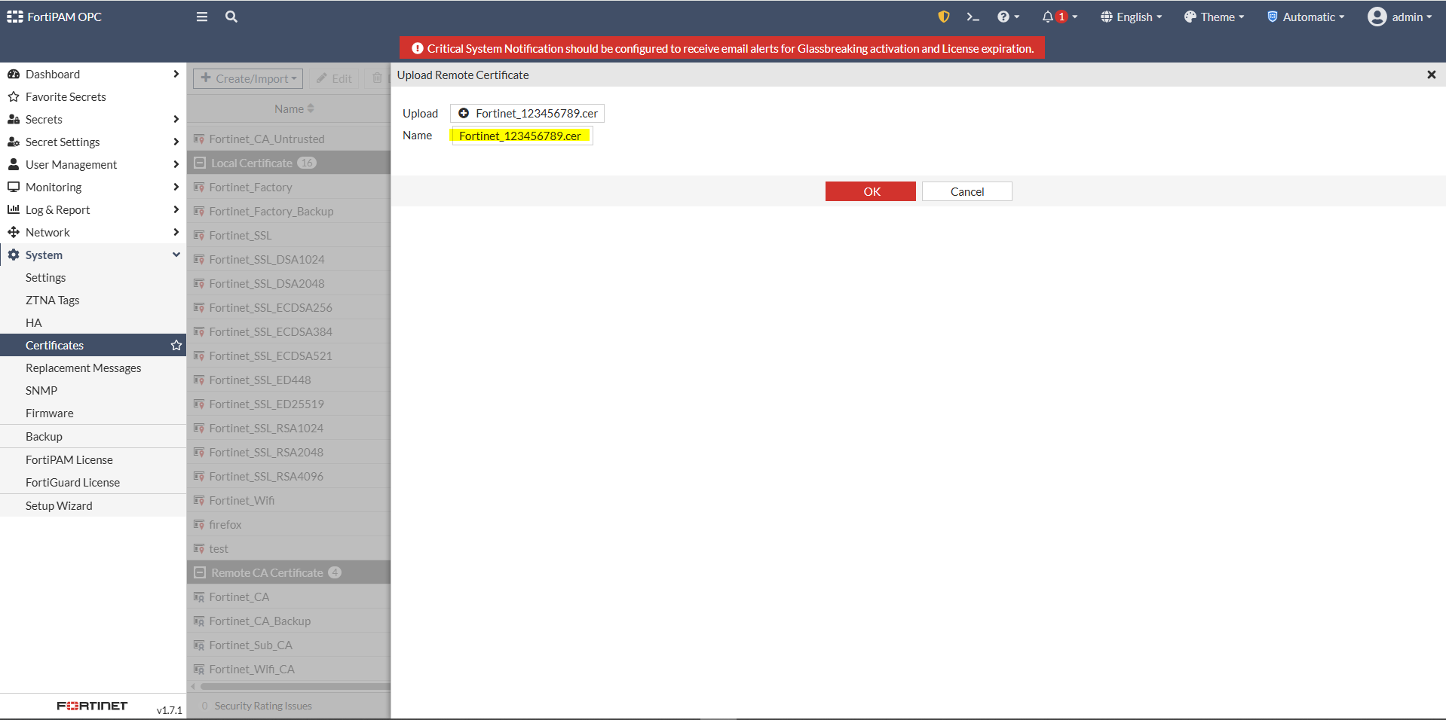Open the admin user menu
The width and height of the screenshot is (1446, 720).
[1400, 17]
